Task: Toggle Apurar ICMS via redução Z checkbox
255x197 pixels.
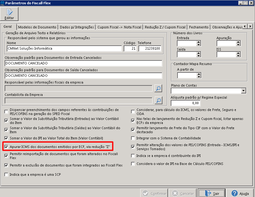Action: point(6,147)
